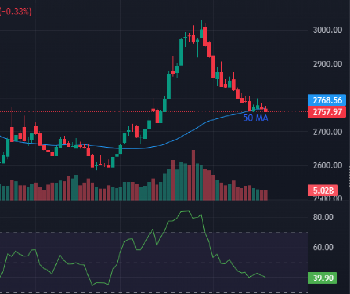The image size is (350, 294).
Task: Click the 80.00 RSI axis label
Action: tap(323, 217)
